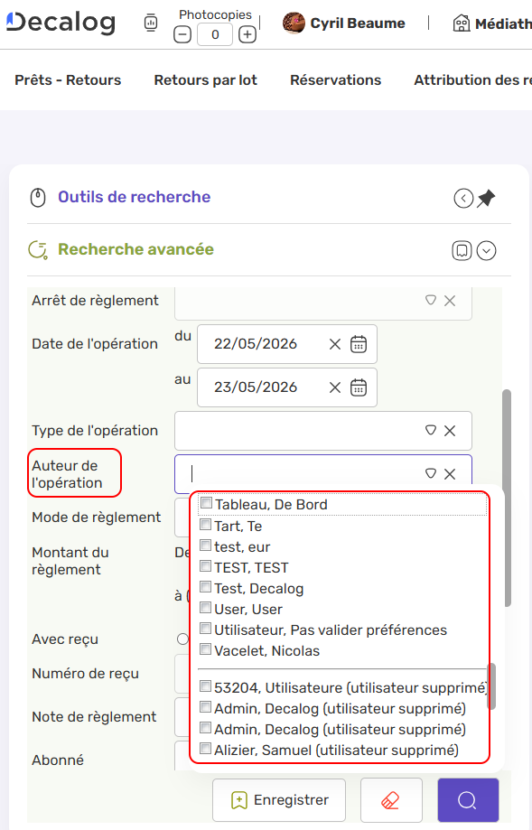The width and height of the screenshot is (532, 830).
Task: Click the author list scrollbar thumb
Action: point(491,686)
